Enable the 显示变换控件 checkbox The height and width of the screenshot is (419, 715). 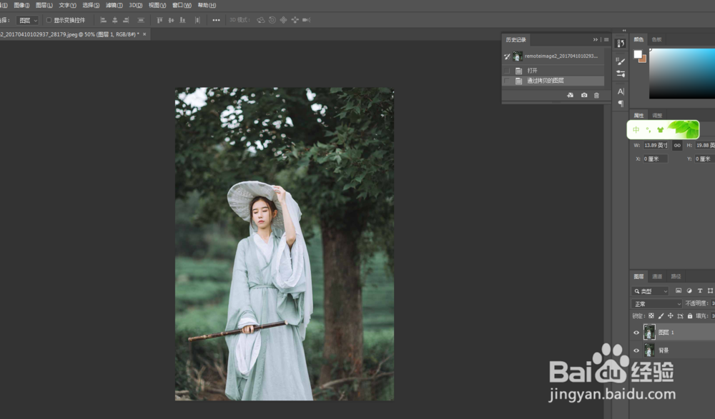pyautogui.click(x=49, y=20)
